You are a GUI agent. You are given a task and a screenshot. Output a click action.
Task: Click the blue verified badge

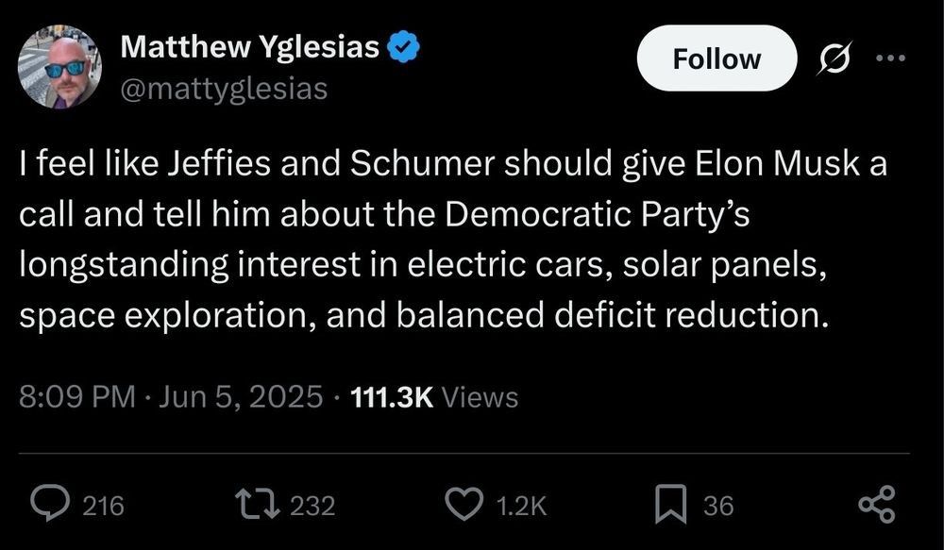[406, 47]
